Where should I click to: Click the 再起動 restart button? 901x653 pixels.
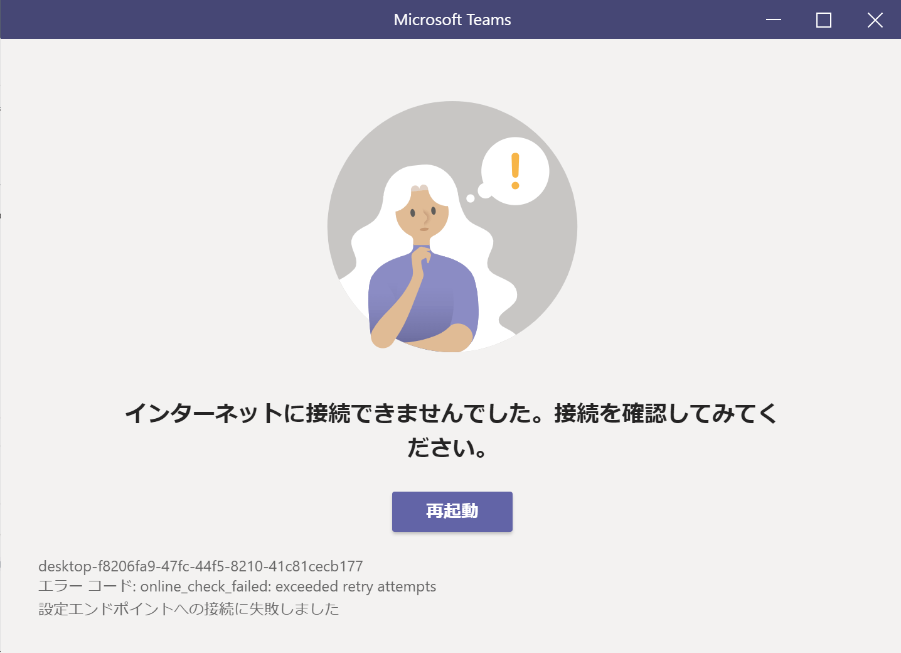point(452,511)
